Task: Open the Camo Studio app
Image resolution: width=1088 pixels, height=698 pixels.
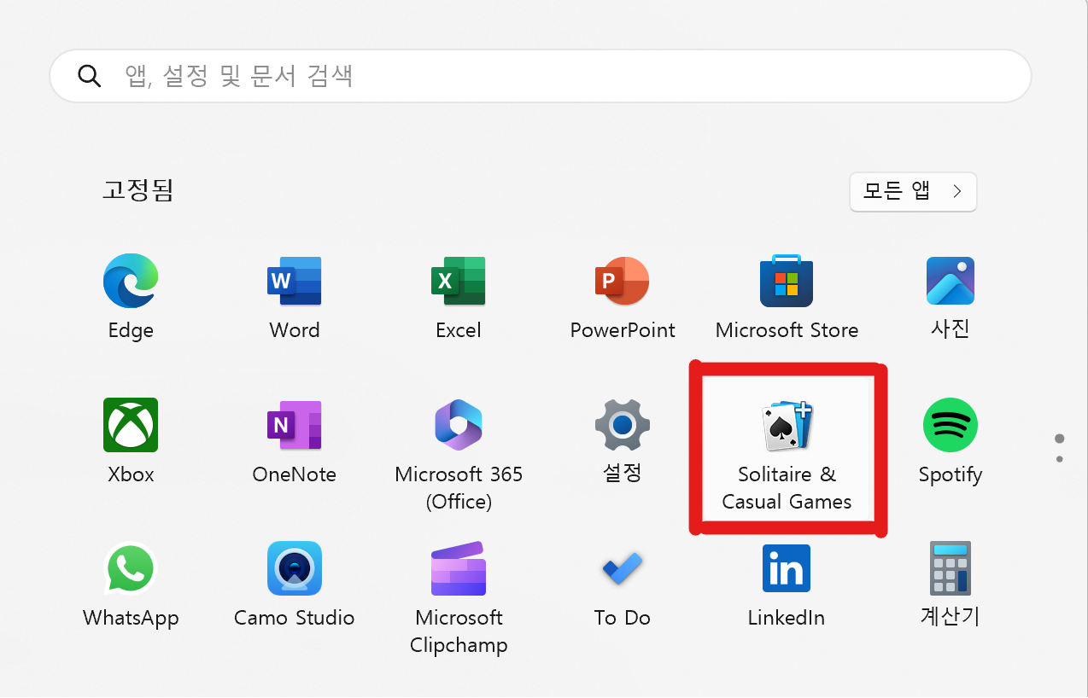Action: 295,585
